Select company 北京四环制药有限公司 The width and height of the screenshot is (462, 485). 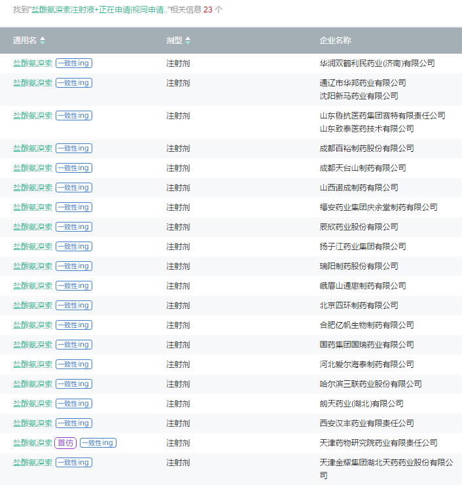tap(359, 306)
